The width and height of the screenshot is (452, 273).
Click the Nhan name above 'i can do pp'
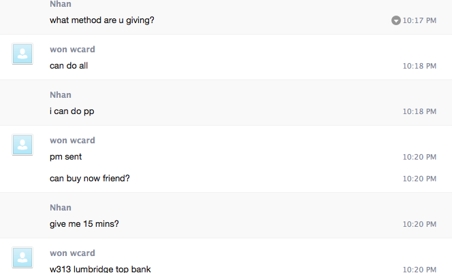point(60,95)
